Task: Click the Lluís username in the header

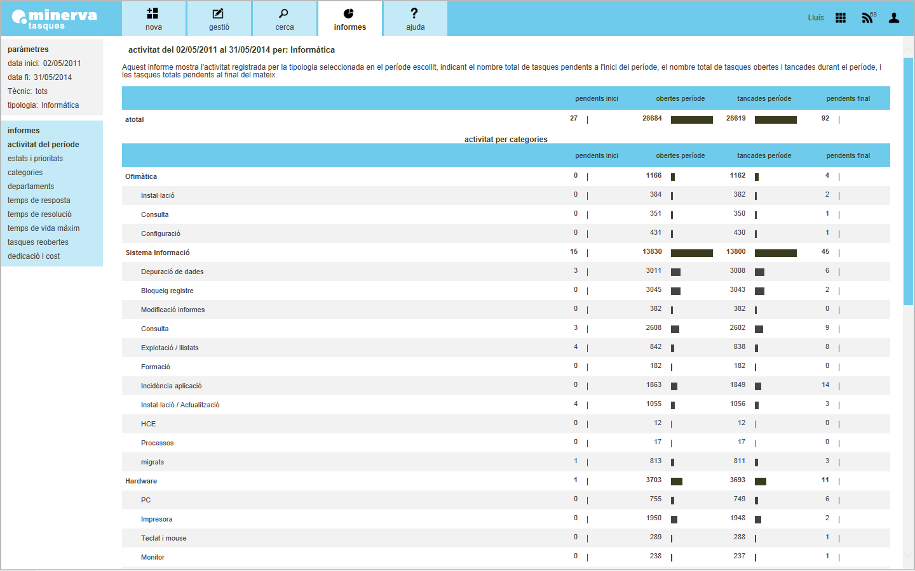Action: click(816, 18)
